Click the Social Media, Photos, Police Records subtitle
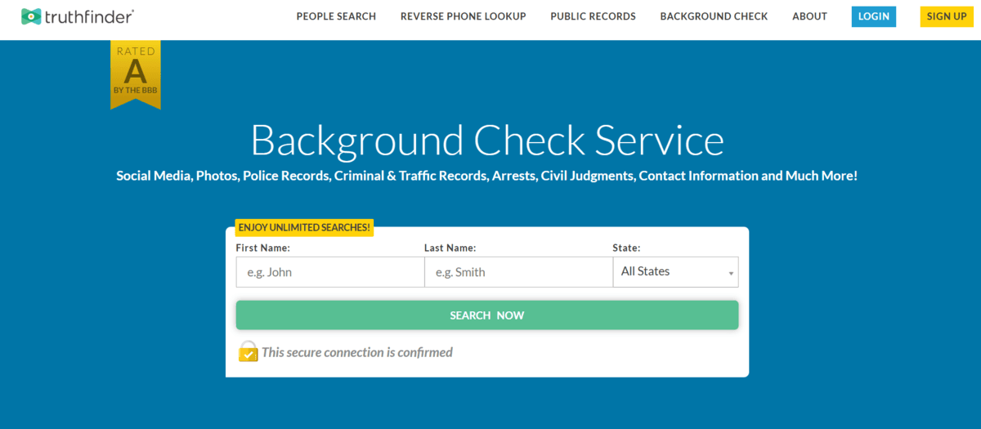 pos(487,176)
